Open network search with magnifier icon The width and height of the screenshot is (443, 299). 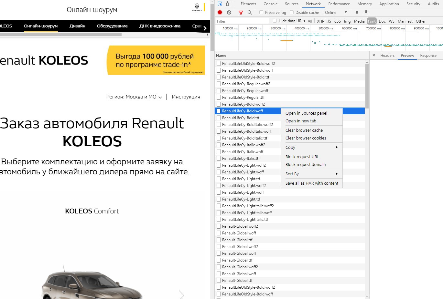(x=250, y=12)
